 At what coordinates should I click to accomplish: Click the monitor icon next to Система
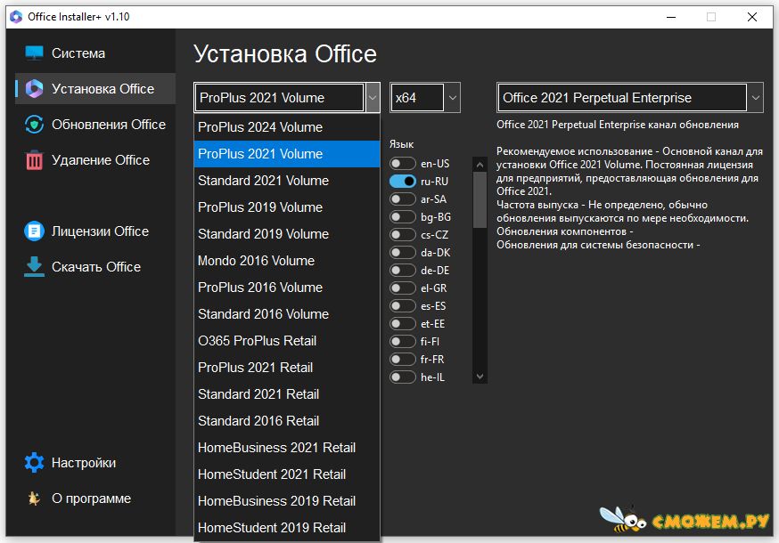[34, 53]
